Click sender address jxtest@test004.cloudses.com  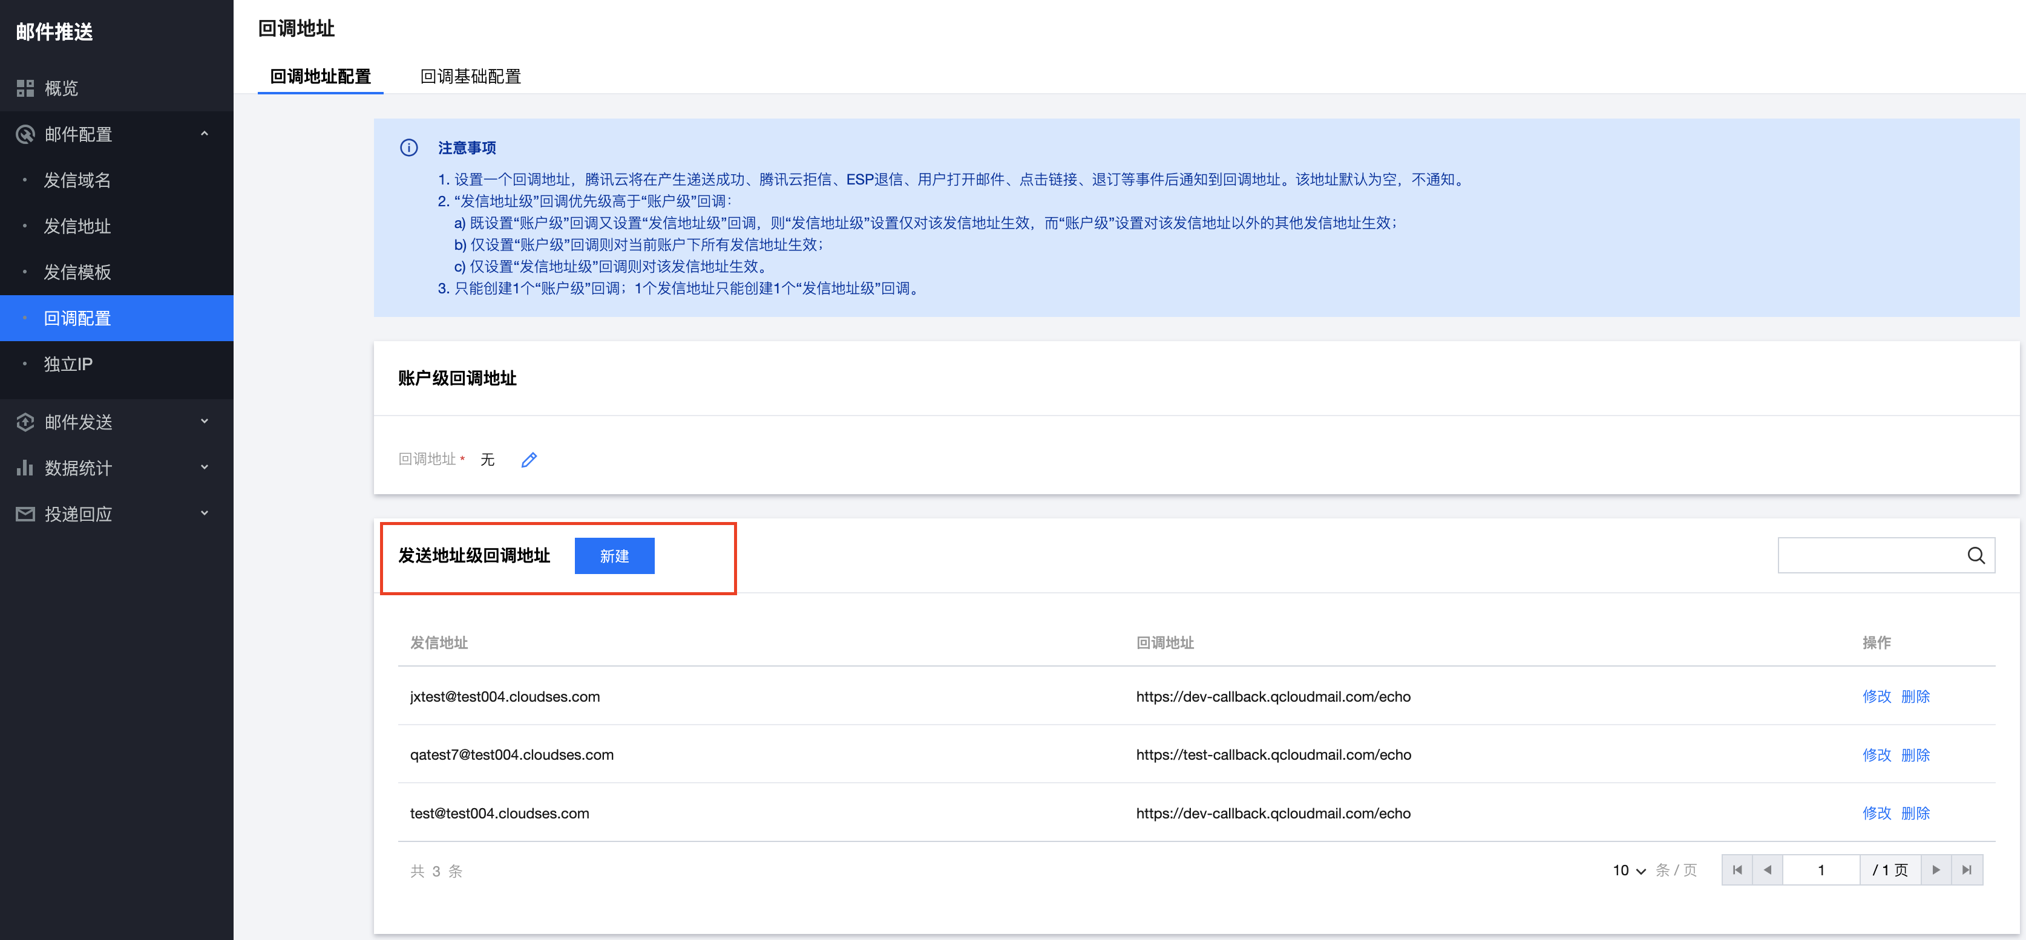click(505, 696)
